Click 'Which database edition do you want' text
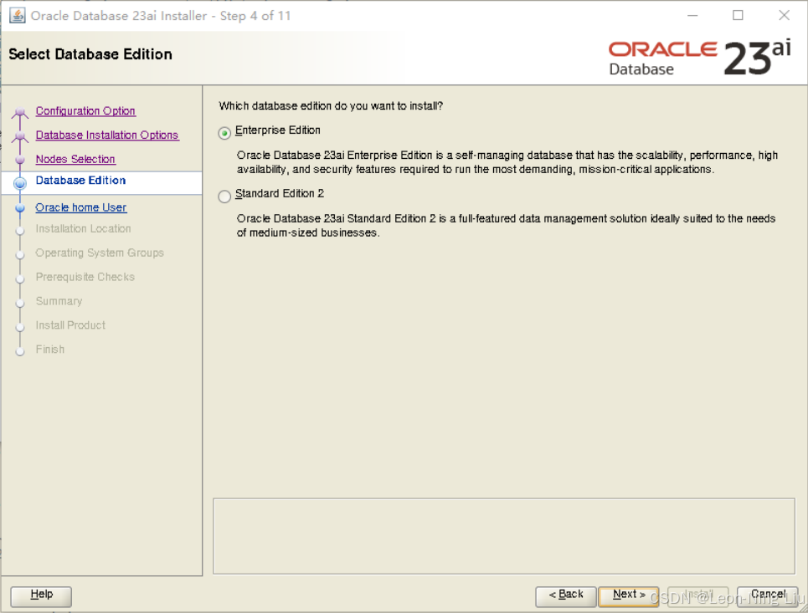 [x=331, y=106]
